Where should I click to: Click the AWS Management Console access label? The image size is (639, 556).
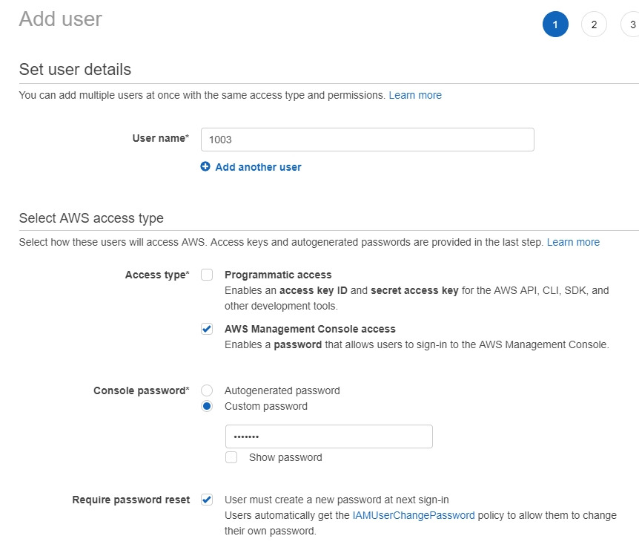(x=310, y=329)
